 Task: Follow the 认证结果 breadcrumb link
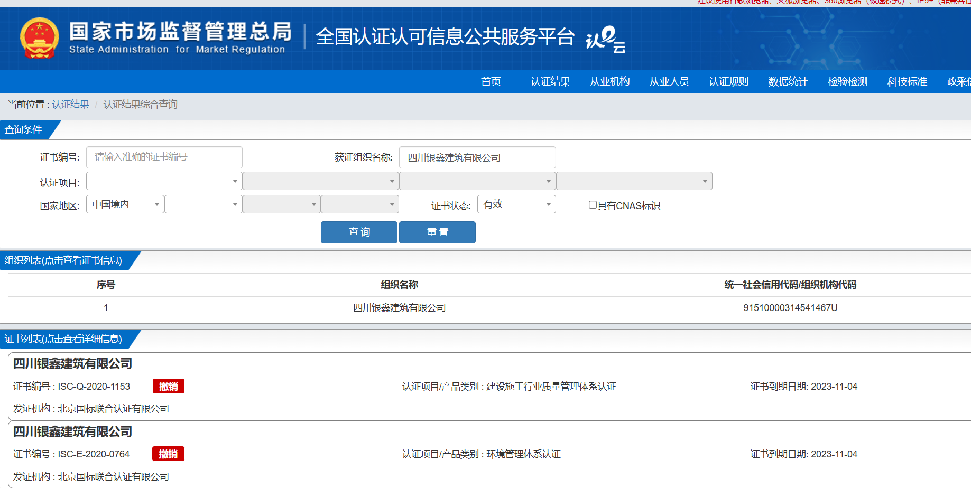[x=71, y=105]
